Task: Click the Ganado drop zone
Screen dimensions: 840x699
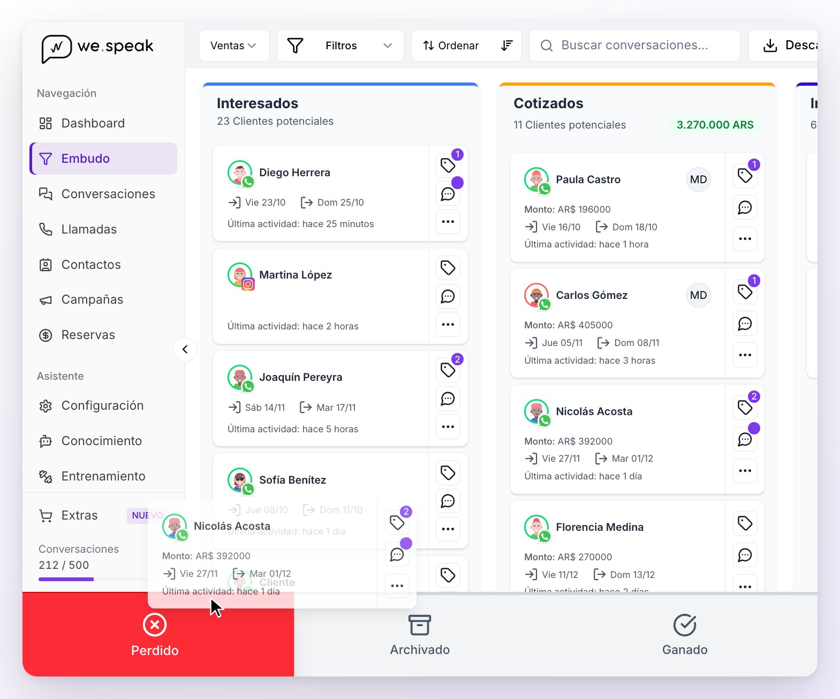Action: 685,635
